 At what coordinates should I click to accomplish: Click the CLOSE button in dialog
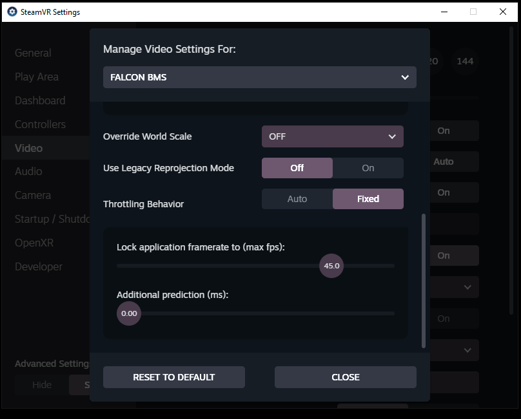[345, 377]
